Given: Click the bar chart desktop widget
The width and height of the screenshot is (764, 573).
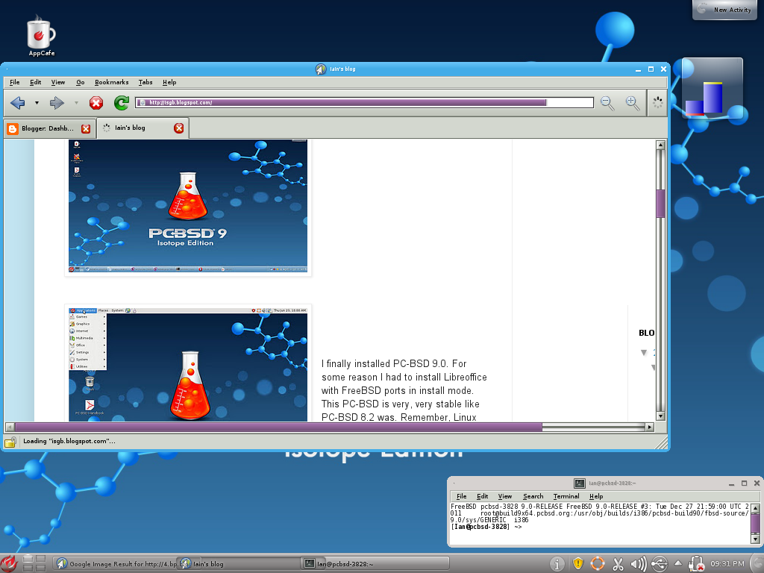Looking at the screenshot, I should pyautogui.click(x=712, y=88).
